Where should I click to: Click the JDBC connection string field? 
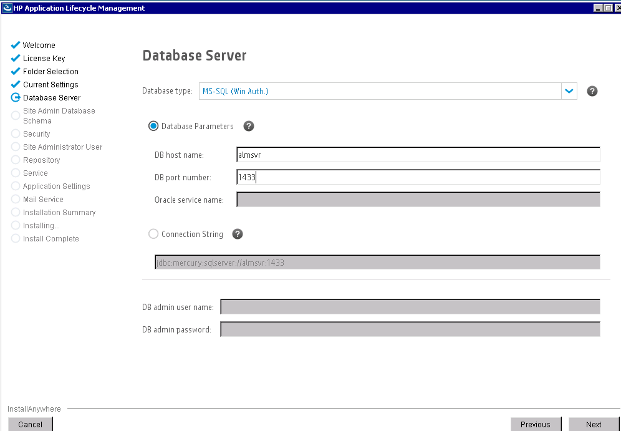[377, 262]
